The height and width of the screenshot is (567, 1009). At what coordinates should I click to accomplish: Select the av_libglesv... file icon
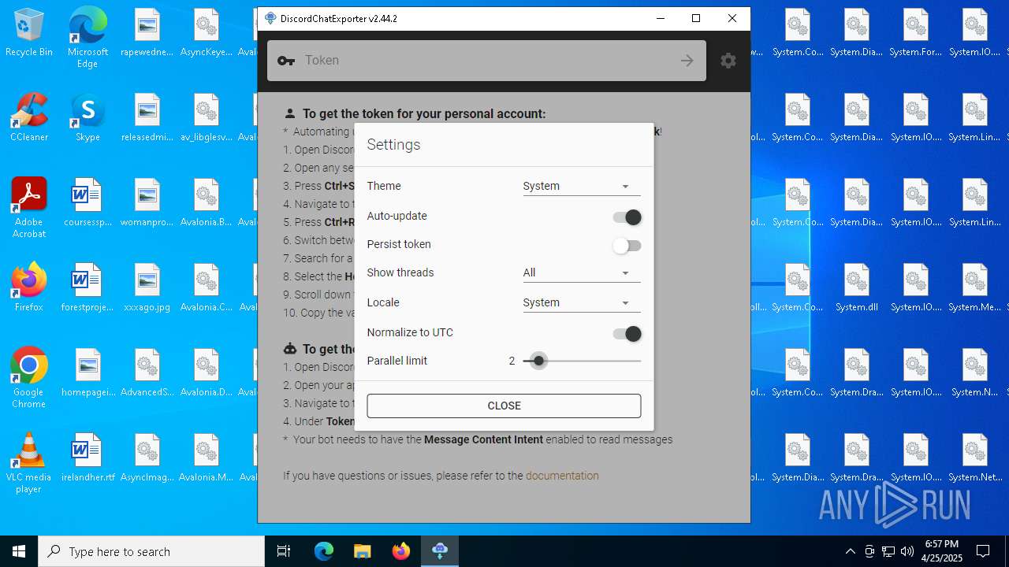pyautogui.click(x=207, y=117)
